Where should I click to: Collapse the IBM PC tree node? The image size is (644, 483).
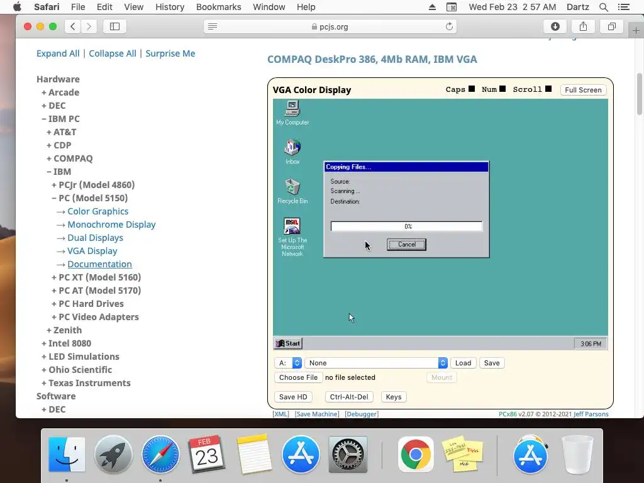point(60,119)
